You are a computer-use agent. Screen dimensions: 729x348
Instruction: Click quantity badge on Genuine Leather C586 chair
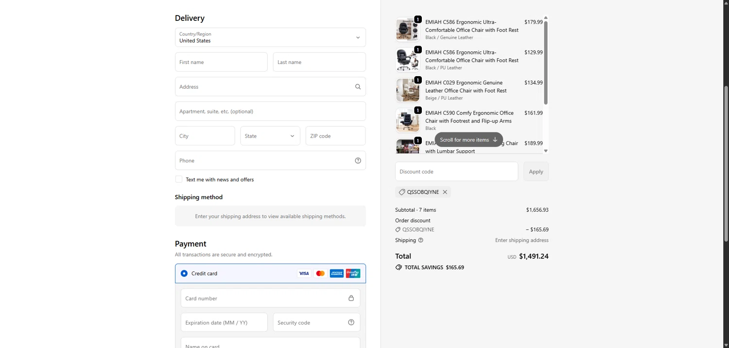tap(417, 19)
